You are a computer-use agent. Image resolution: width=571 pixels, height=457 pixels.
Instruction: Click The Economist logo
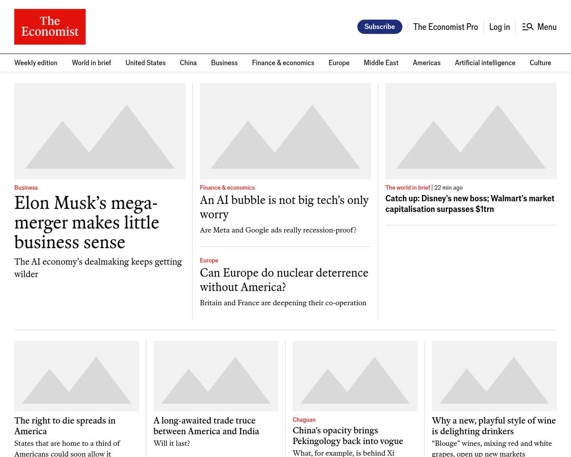[x=50, y=27]
